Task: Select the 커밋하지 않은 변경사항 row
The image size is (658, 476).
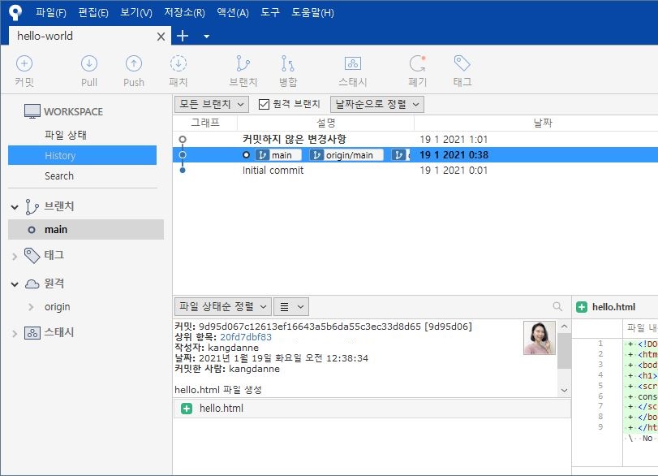Action: pyautogui.click(x=415, y=139)
